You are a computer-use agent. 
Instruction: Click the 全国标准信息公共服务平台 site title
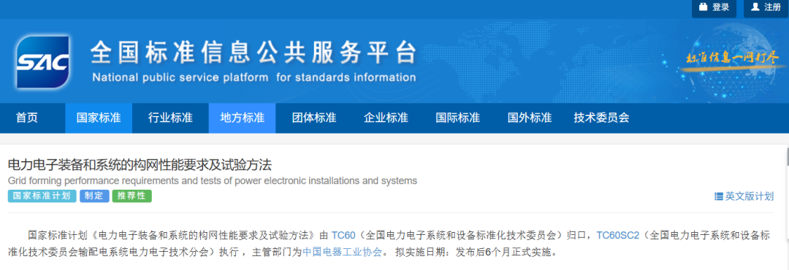pos(254,53)
